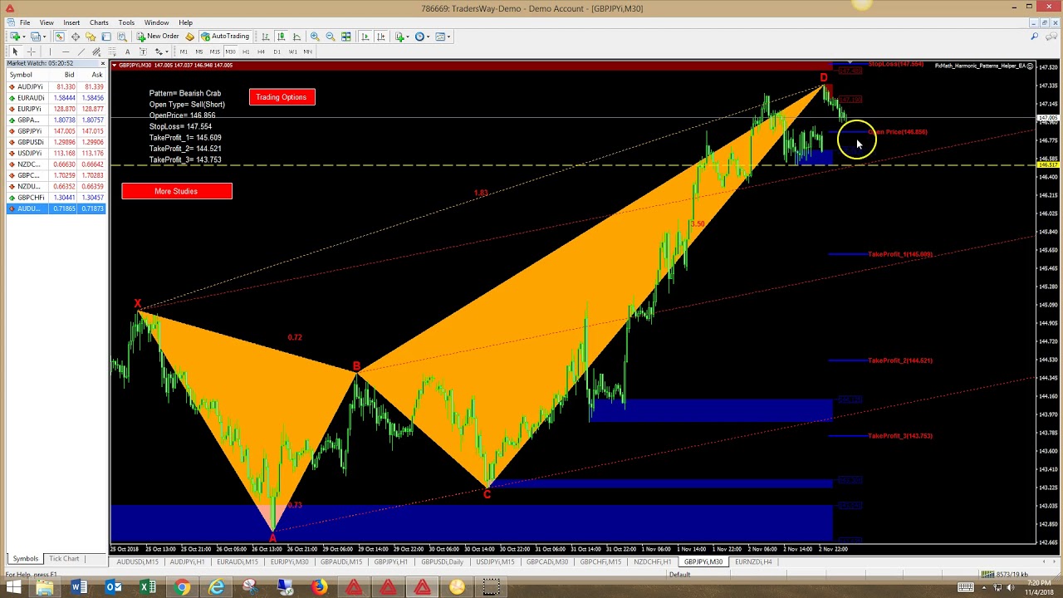This screenshot has height=598, width=1063.
Task: Select the Crosshair tool
Action: coord(31,51)
